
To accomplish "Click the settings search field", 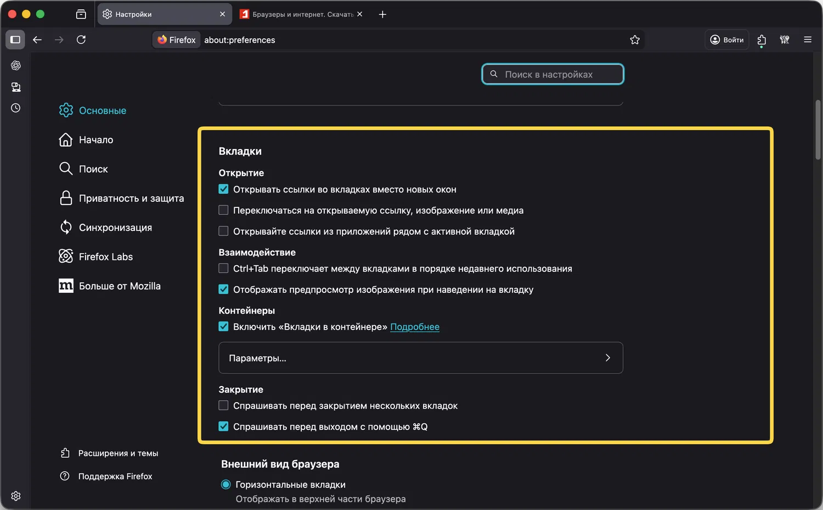I will pyautogui.click(x=553, y=74).
